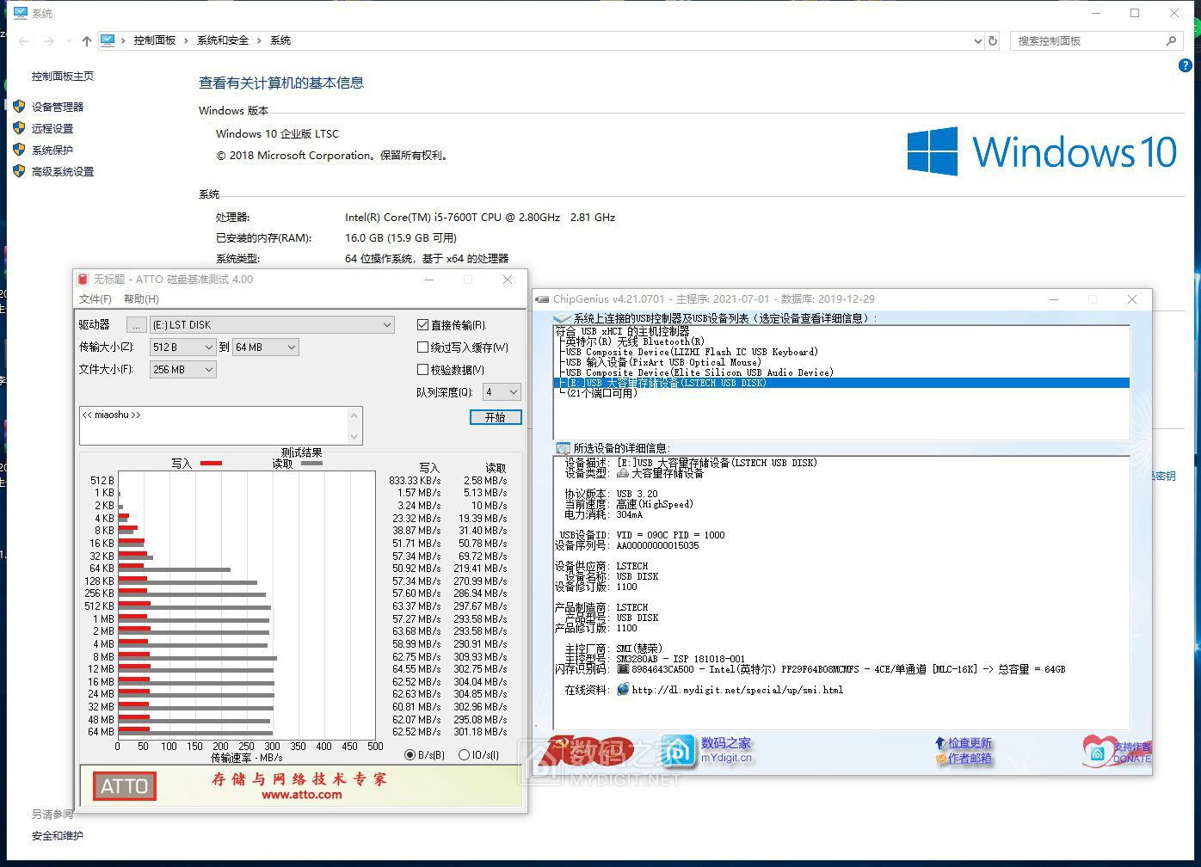Open the dl.mydigit.net smi.html link
The image size is (1201, 867).
737,690
